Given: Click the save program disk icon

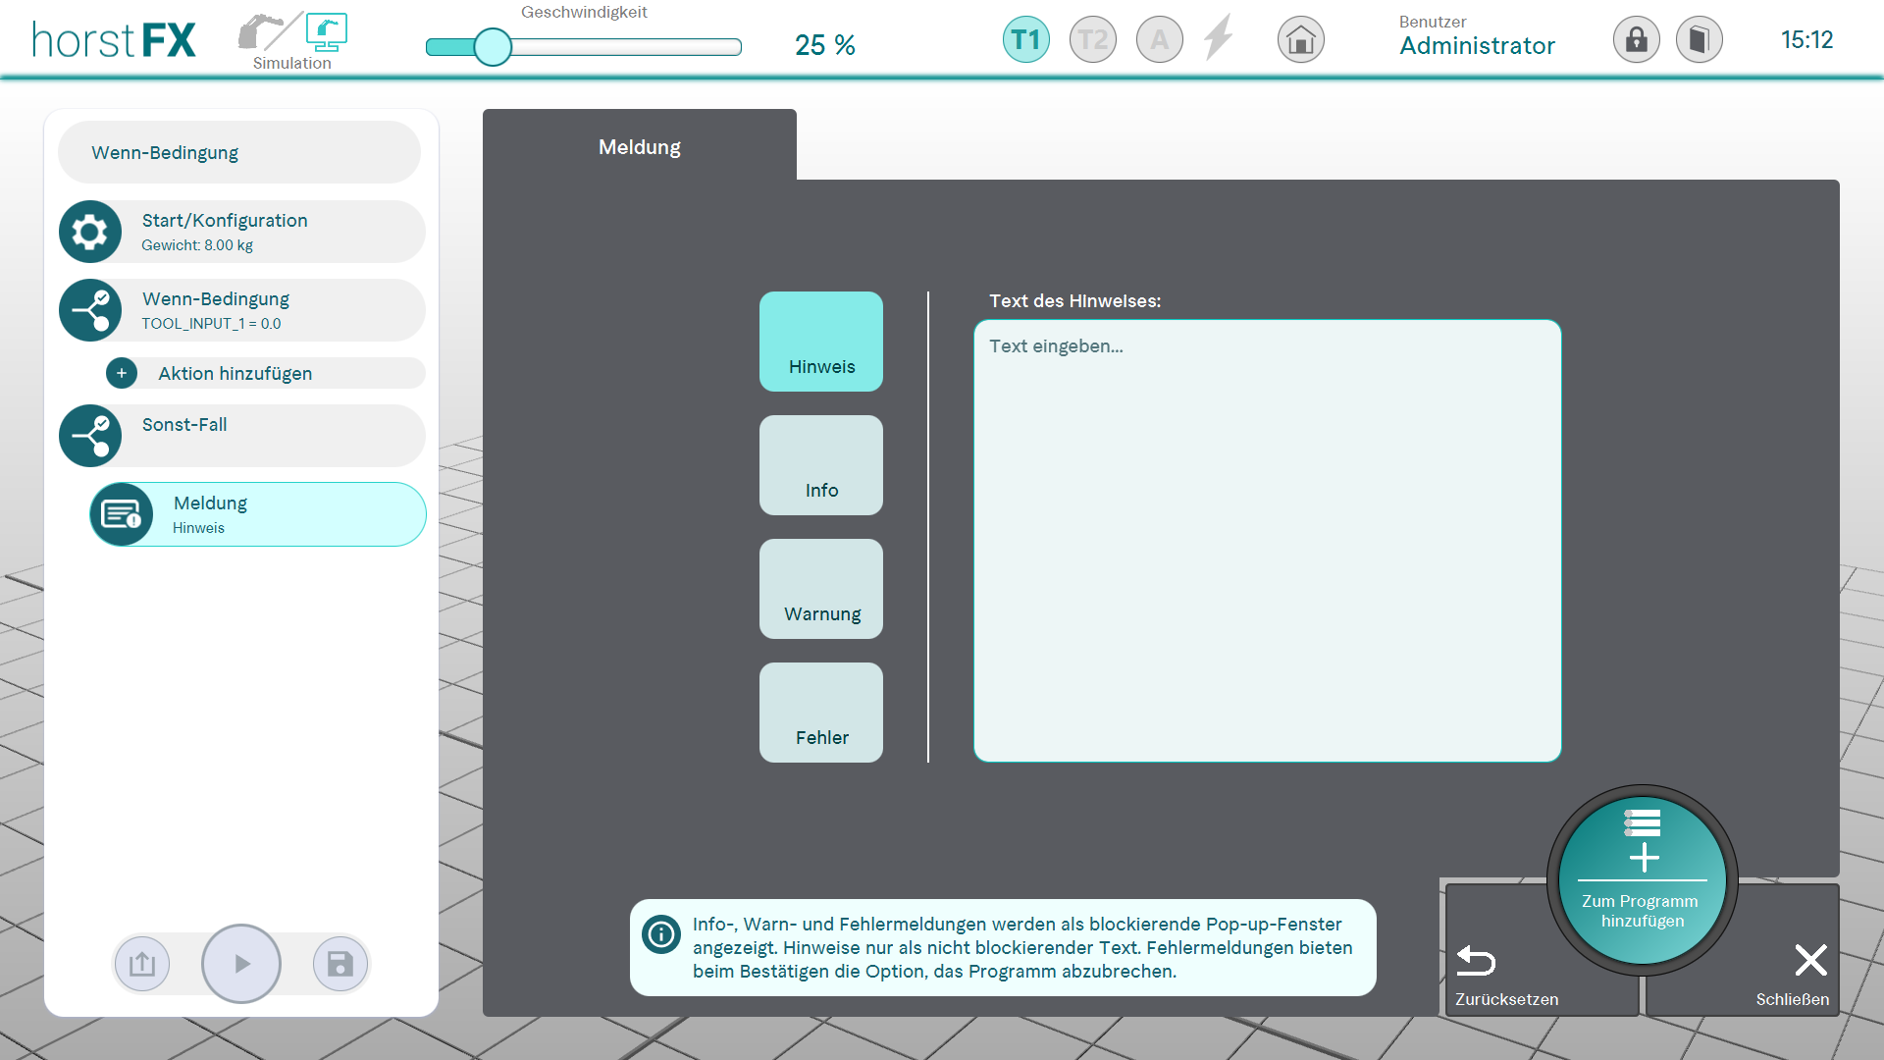Looking at the screenshot, I should 340,964.
